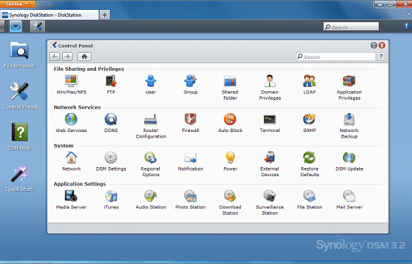The width and height of the screenshot is (412, 264).
Task: Open the DSM Help desktop shortcut
Action: [19, 132]
